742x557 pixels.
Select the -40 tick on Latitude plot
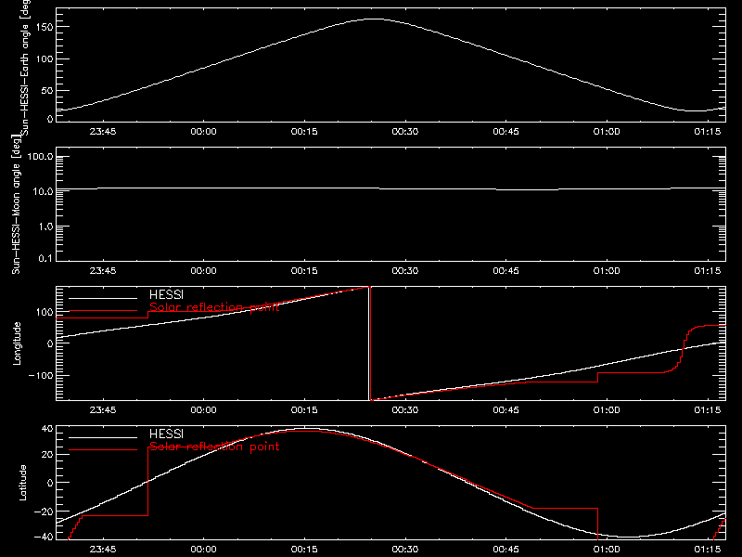(43, 538)
